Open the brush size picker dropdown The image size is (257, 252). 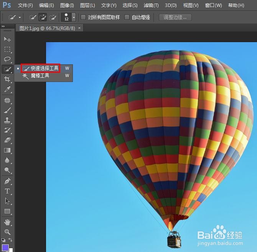point(74,17)
